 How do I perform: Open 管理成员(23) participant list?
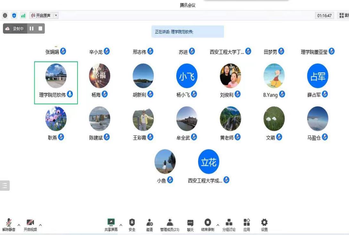coord(170,224)
